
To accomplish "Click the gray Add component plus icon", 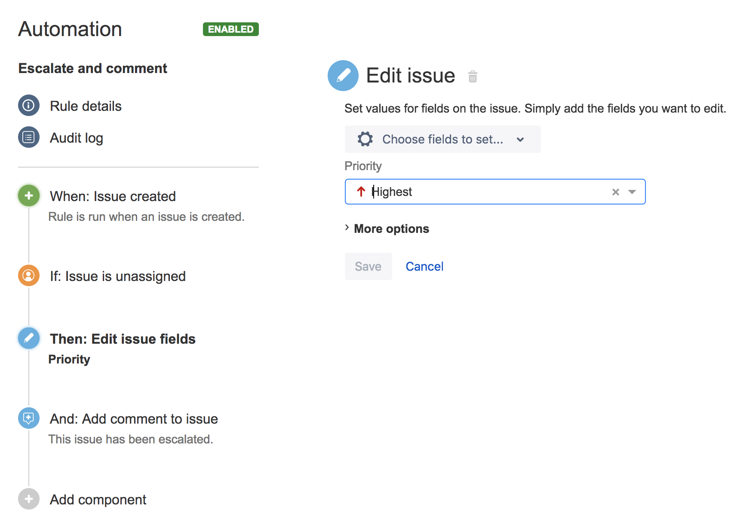I will tap(29, 499).
